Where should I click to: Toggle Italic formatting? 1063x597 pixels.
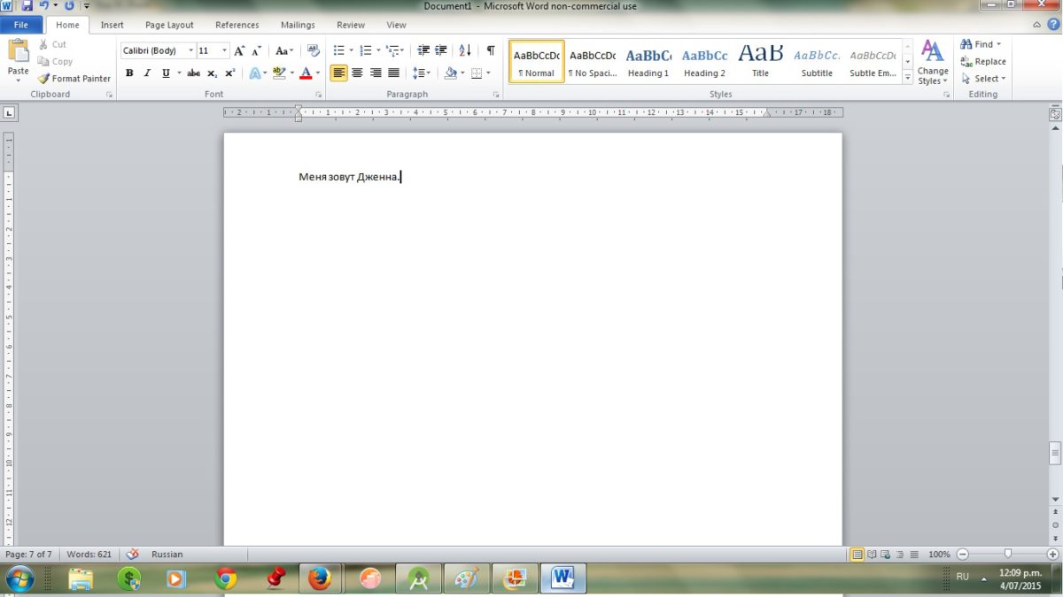pyautogui.click(x=147, y=73)
